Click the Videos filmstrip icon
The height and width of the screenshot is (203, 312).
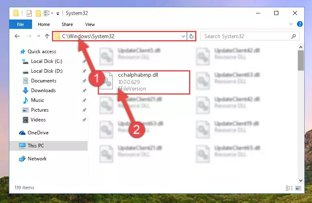[26, 120]
